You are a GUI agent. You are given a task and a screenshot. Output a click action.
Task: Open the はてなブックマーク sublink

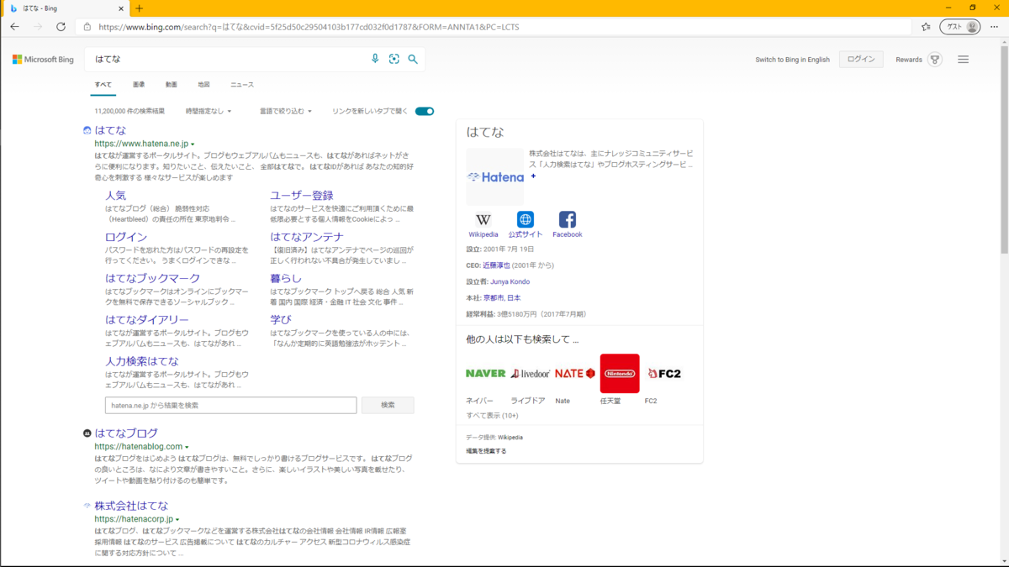click(152, 278)
